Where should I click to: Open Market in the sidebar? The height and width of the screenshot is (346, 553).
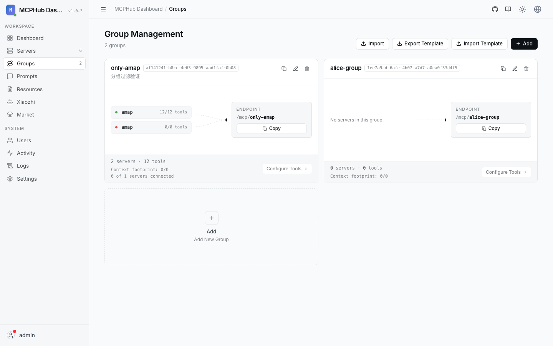click(x=44, y=115)
